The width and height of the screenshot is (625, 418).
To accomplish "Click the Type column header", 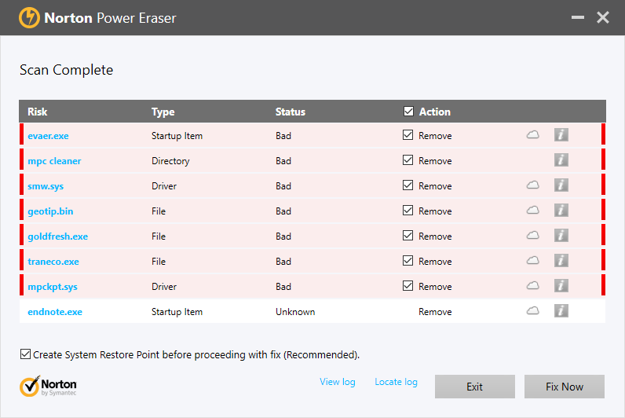I will [x=163, y=112].
